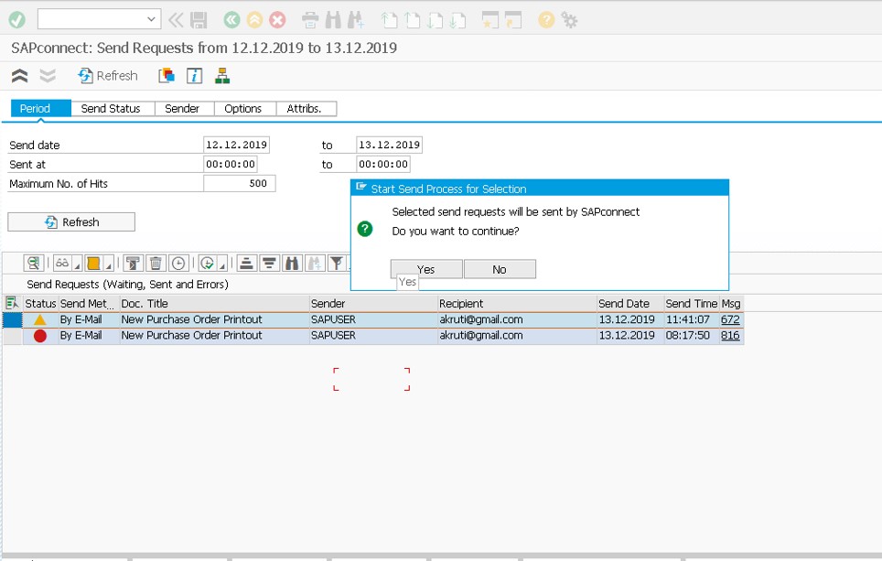Click the Sent at from time field
The width and height of the screenshot is (882, 561).
click(x=231, y=164)
